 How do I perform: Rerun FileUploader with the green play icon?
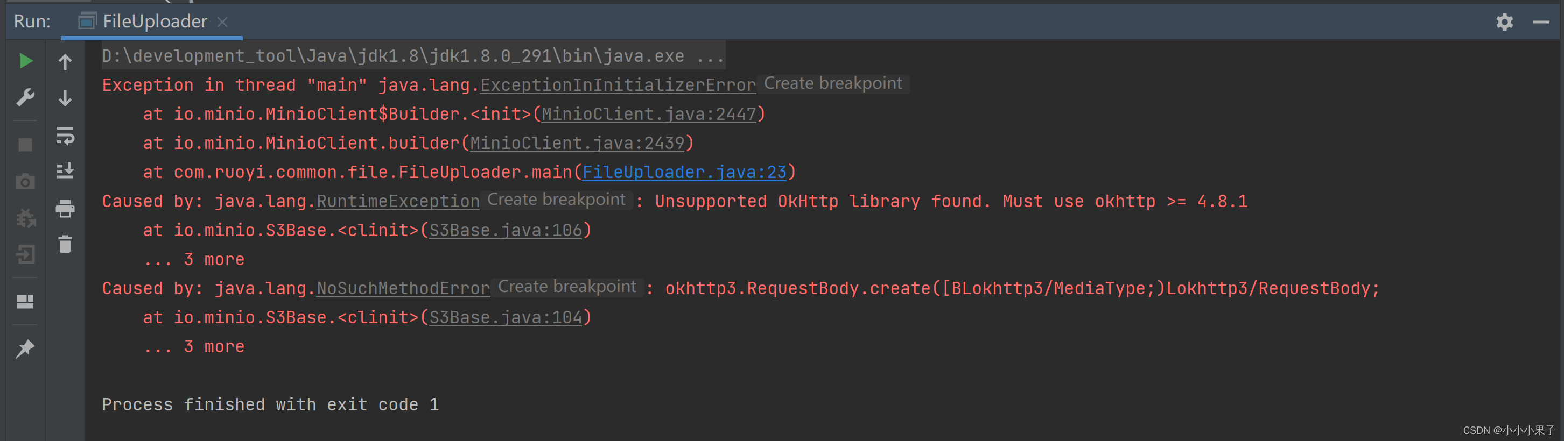25,61
